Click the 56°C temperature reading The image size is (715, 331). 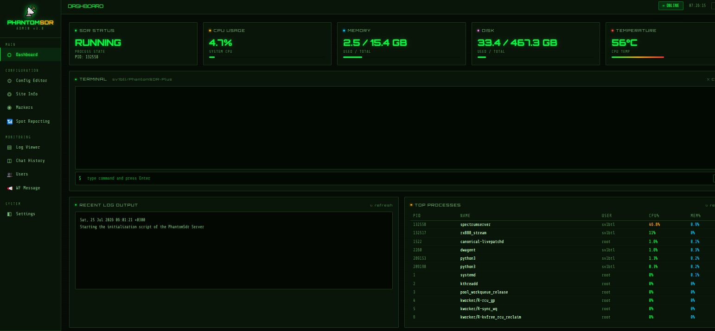624,43
